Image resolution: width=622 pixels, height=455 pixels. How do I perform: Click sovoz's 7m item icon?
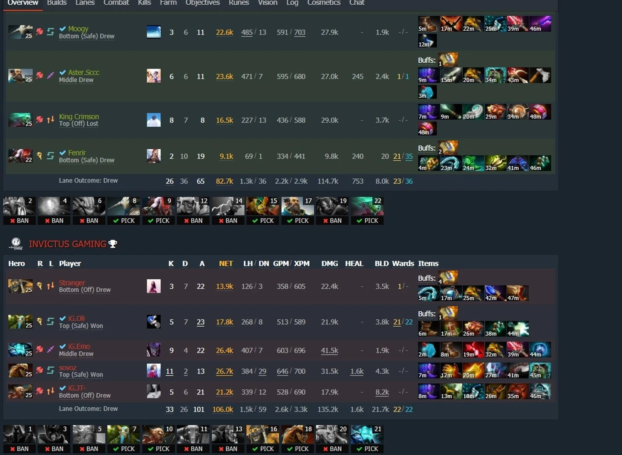428,371
